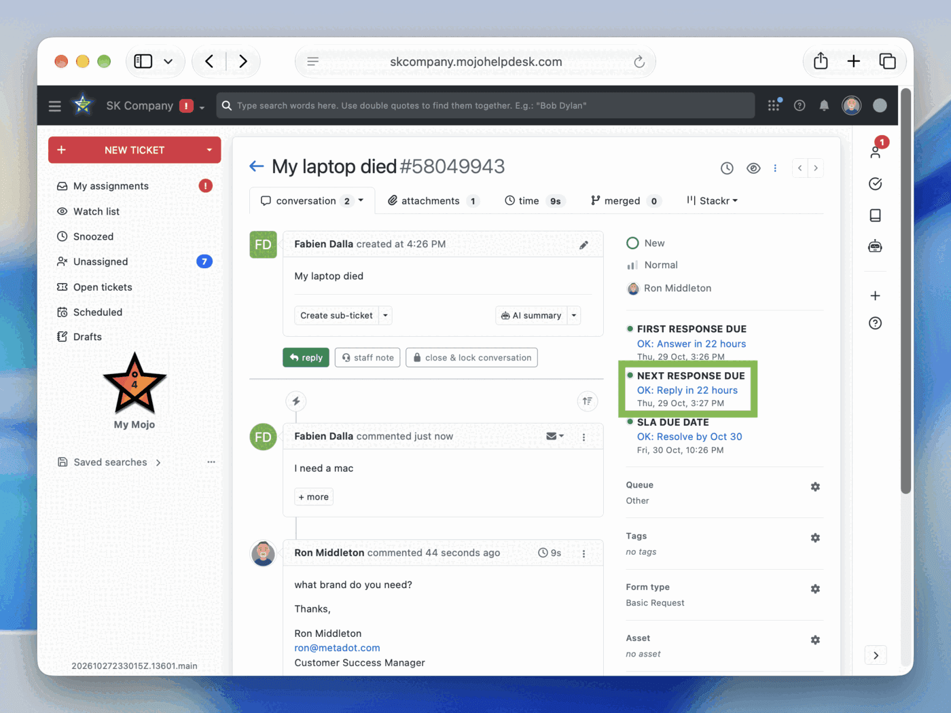Viewport: 951px width, 713px height.
Task: Click the user avatar in header
Action: (851, 105)
